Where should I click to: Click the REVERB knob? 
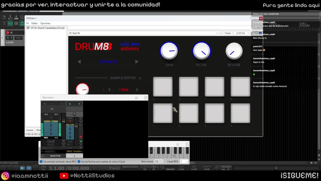pos(234,51)
